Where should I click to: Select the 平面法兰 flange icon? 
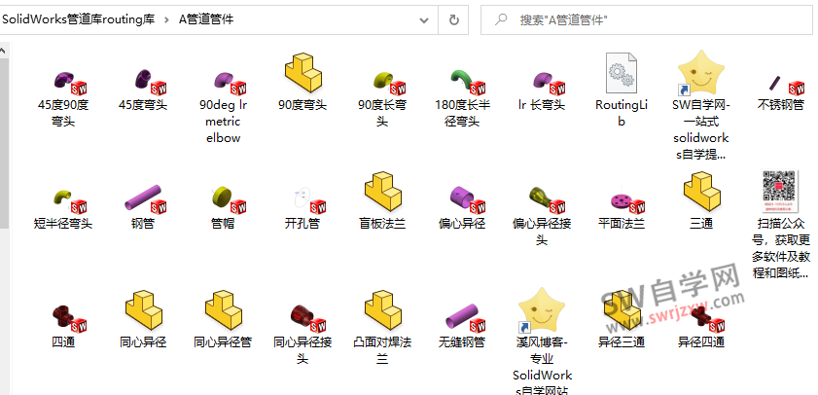pos(628,202)
